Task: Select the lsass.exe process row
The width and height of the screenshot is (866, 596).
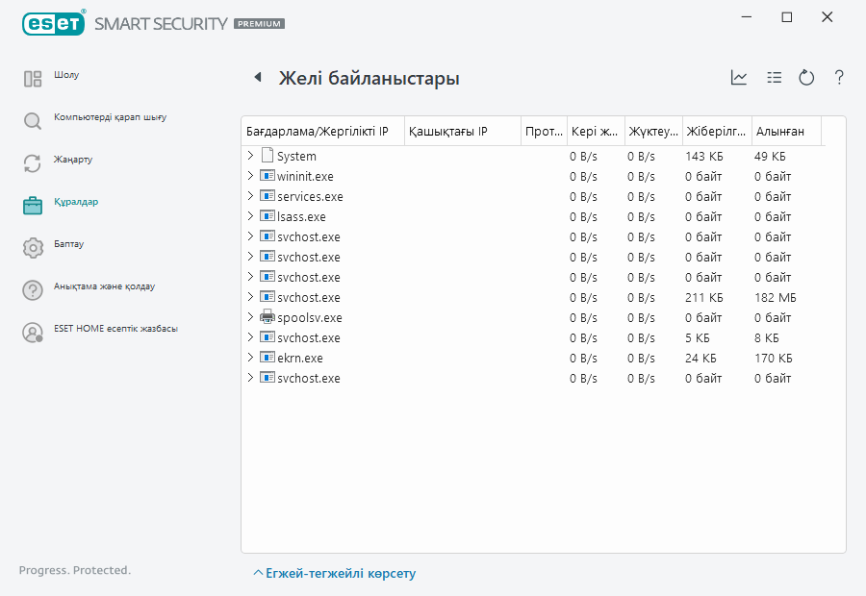Action: [301, 216]
